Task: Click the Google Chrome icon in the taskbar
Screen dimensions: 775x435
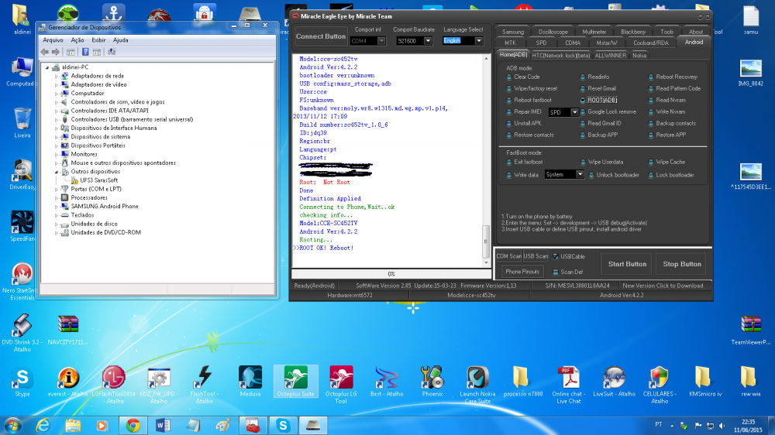Action: (x=133, y=425)
